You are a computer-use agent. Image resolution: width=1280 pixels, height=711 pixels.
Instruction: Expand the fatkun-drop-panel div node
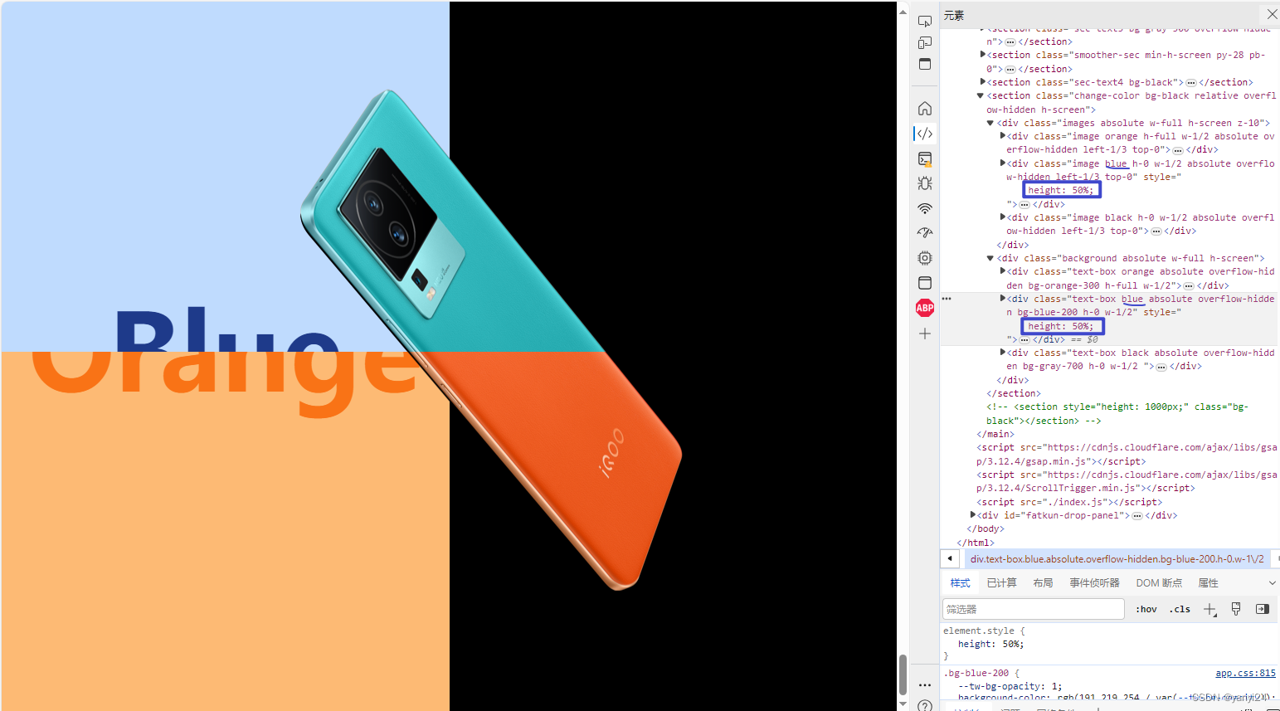tap(973, 515)
